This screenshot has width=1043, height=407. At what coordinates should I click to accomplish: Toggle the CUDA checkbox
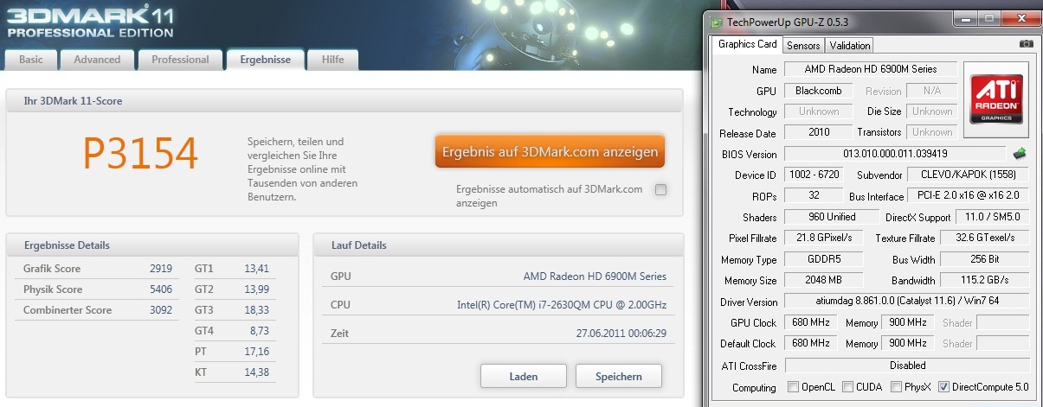(x=848, y=387)
